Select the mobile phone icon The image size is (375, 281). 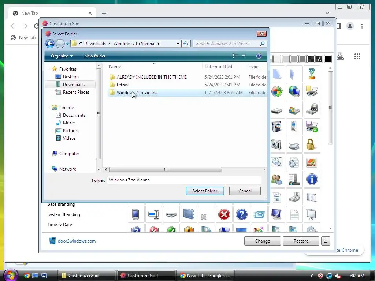point(294,127)
